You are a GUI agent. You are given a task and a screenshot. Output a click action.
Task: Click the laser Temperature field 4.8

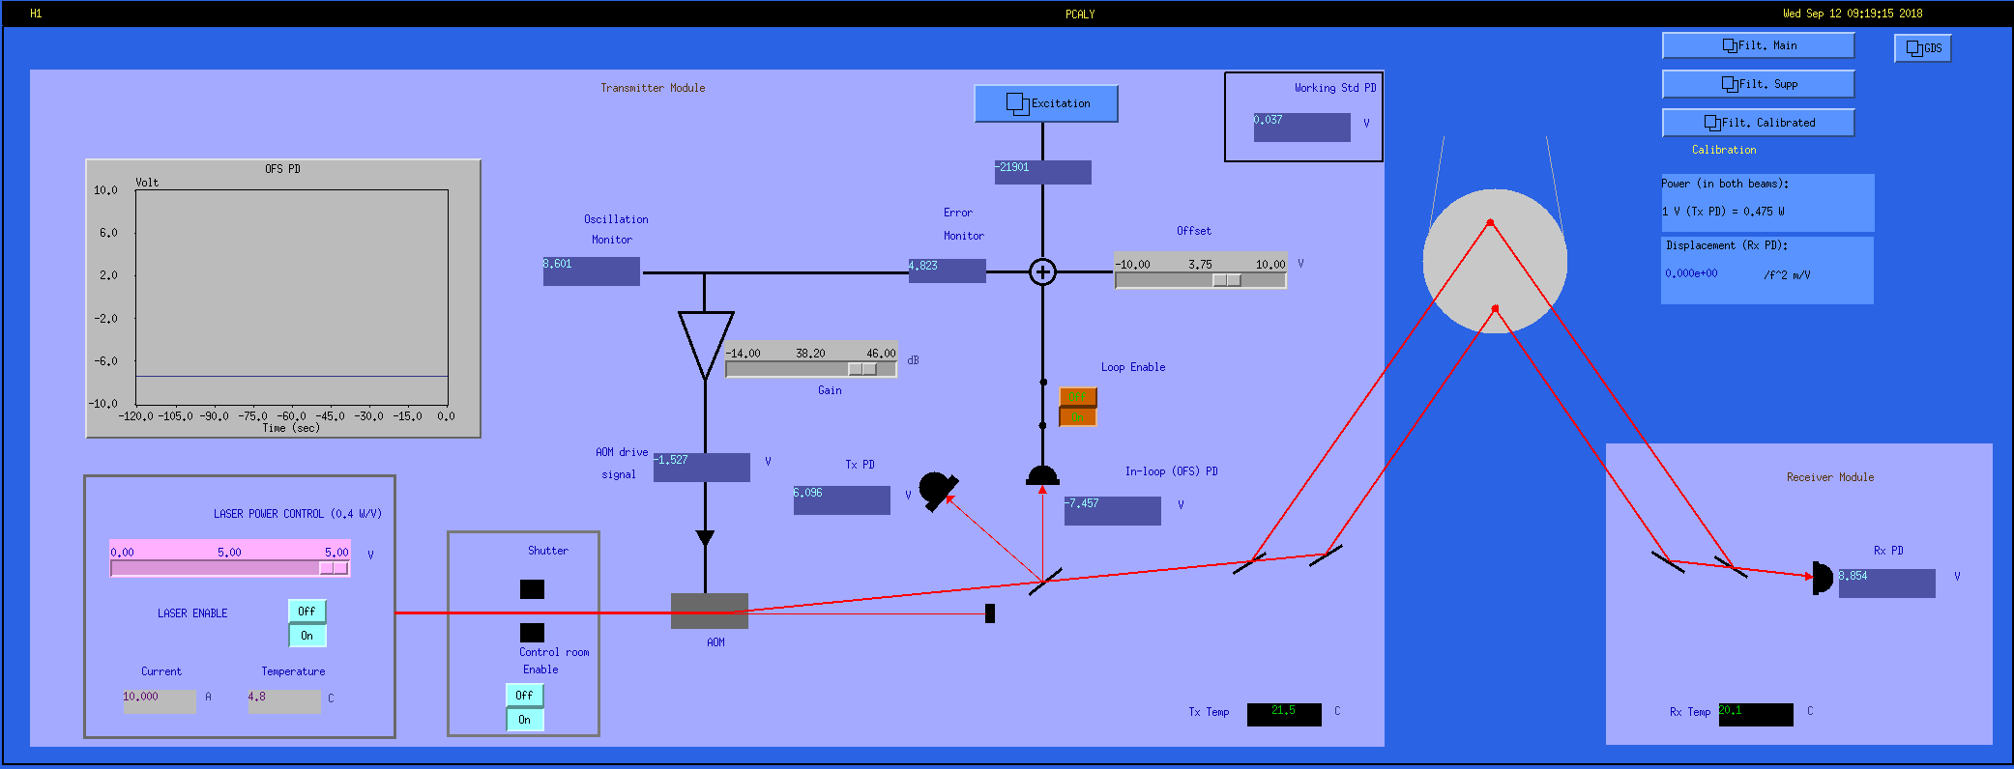point(284,701)
